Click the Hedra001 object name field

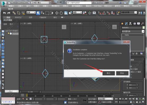(x=132, y=28)
